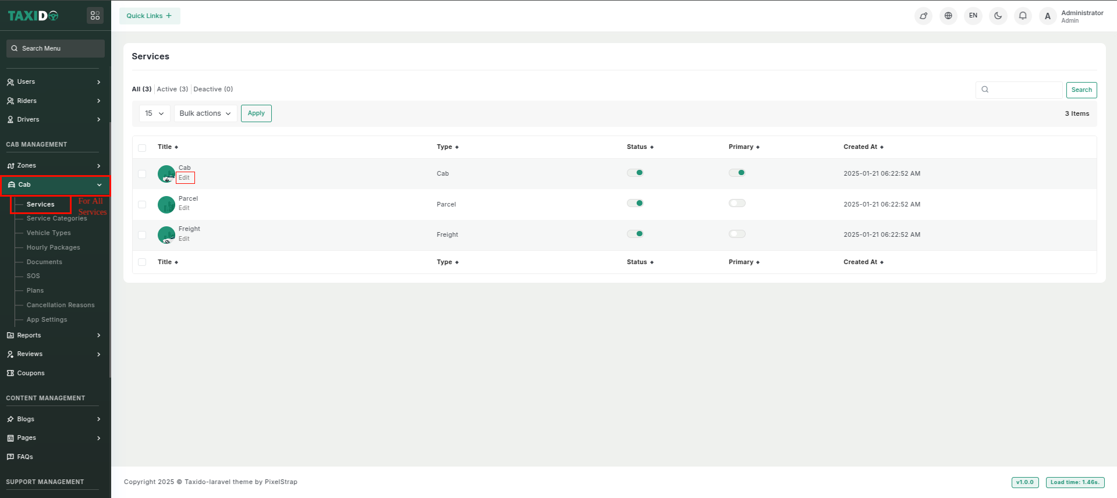Click the Parcel service thumbnail icon
The width and height of the screenshot is (1117, 498).
166,204
